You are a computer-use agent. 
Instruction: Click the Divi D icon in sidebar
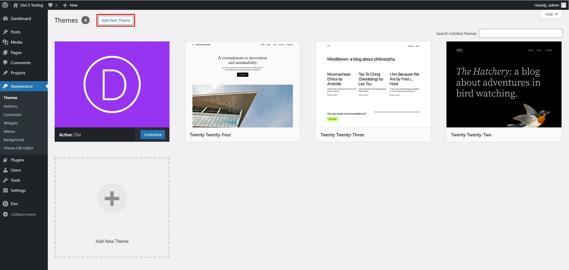pyautogui.click(x=5, y=204)
